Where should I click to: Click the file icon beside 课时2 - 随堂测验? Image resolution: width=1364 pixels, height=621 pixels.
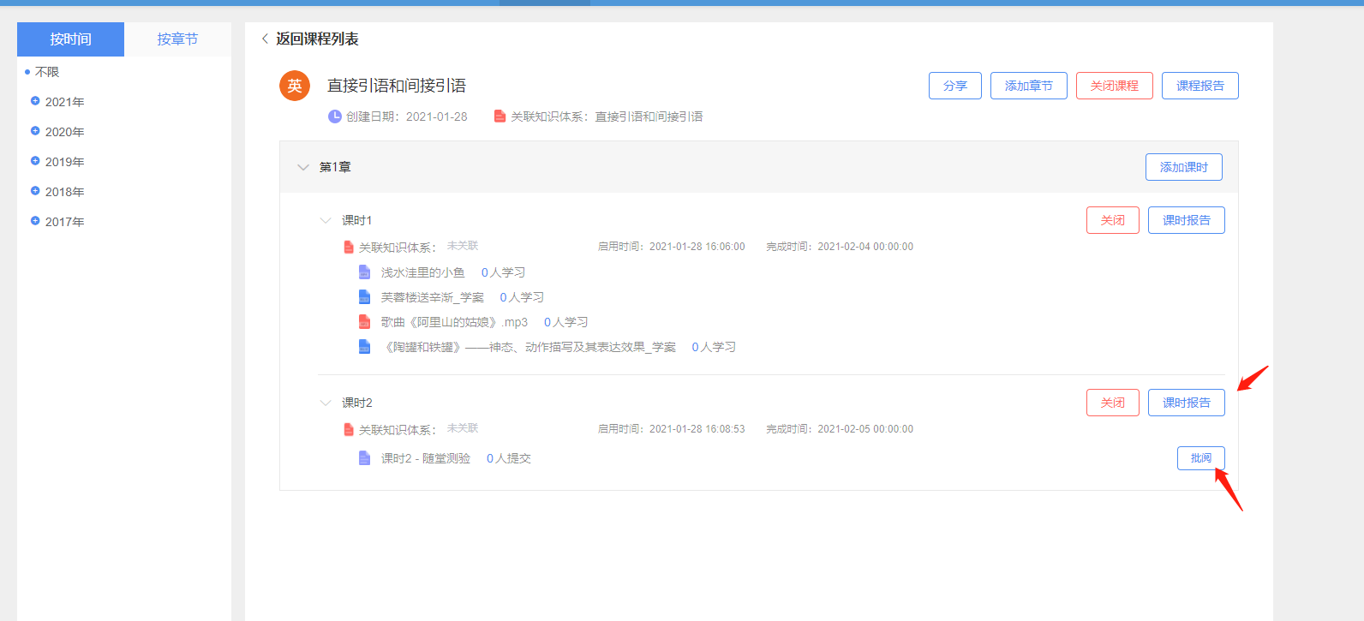point(364,458)
